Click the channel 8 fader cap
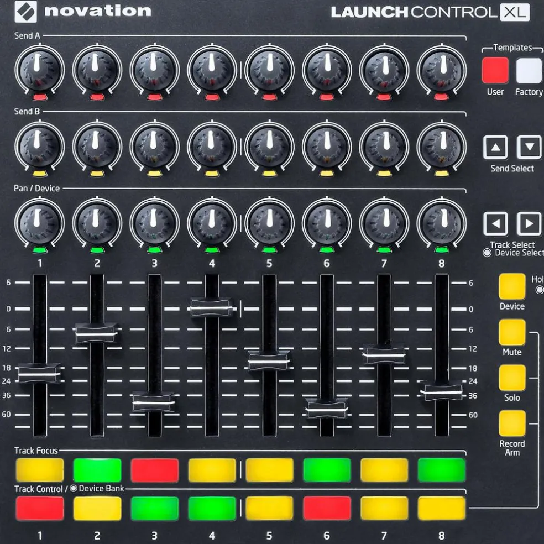The width and height of the screenshot is (544, 544). [x=441, y=392]
